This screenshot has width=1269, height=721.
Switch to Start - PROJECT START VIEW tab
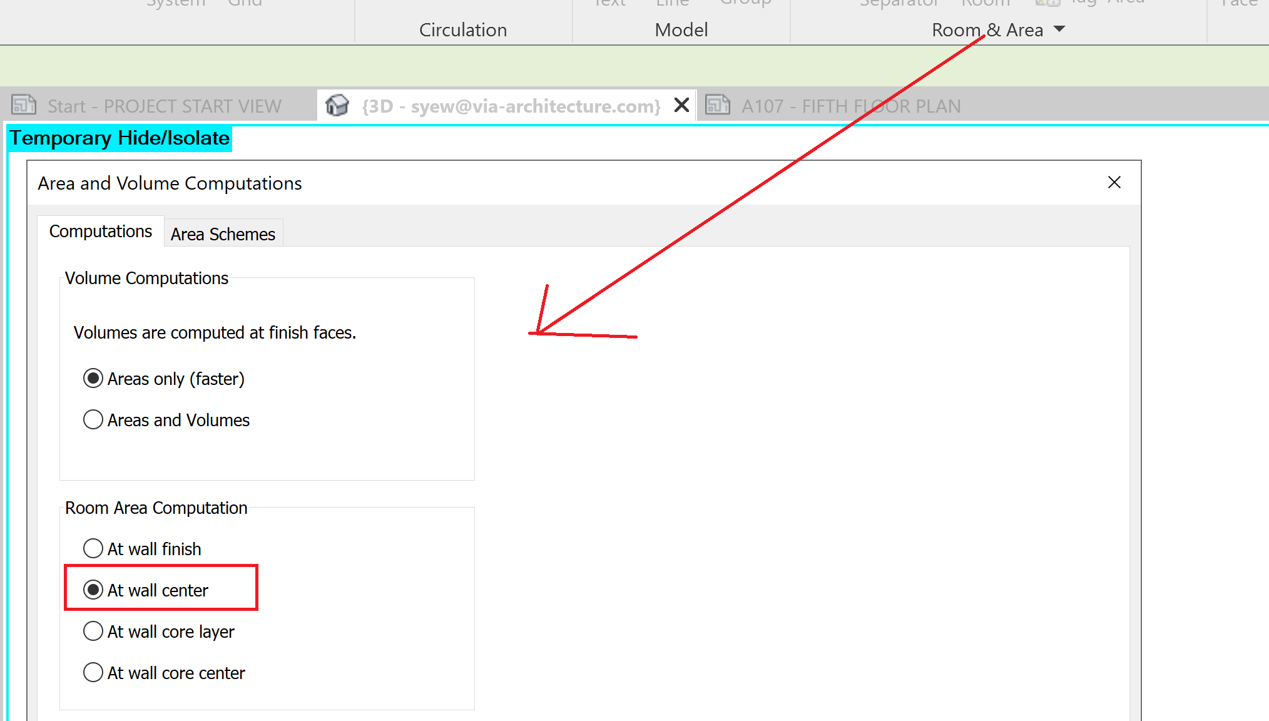(164, 106)
